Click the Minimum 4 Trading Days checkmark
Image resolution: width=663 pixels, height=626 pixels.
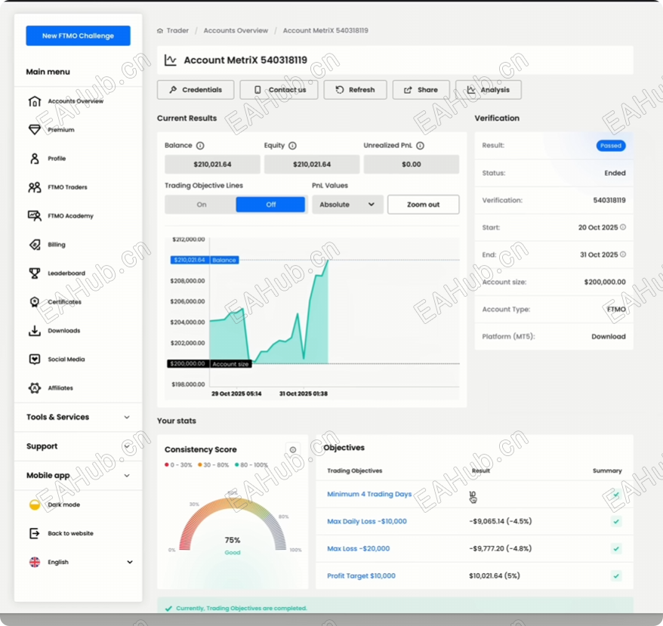point(616,494)
